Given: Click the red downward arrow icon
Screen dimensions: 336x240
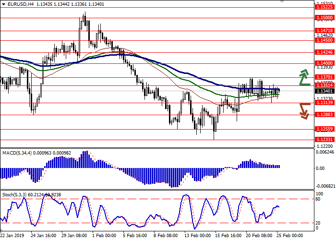Looking at the screenshot, I should 304,110.
